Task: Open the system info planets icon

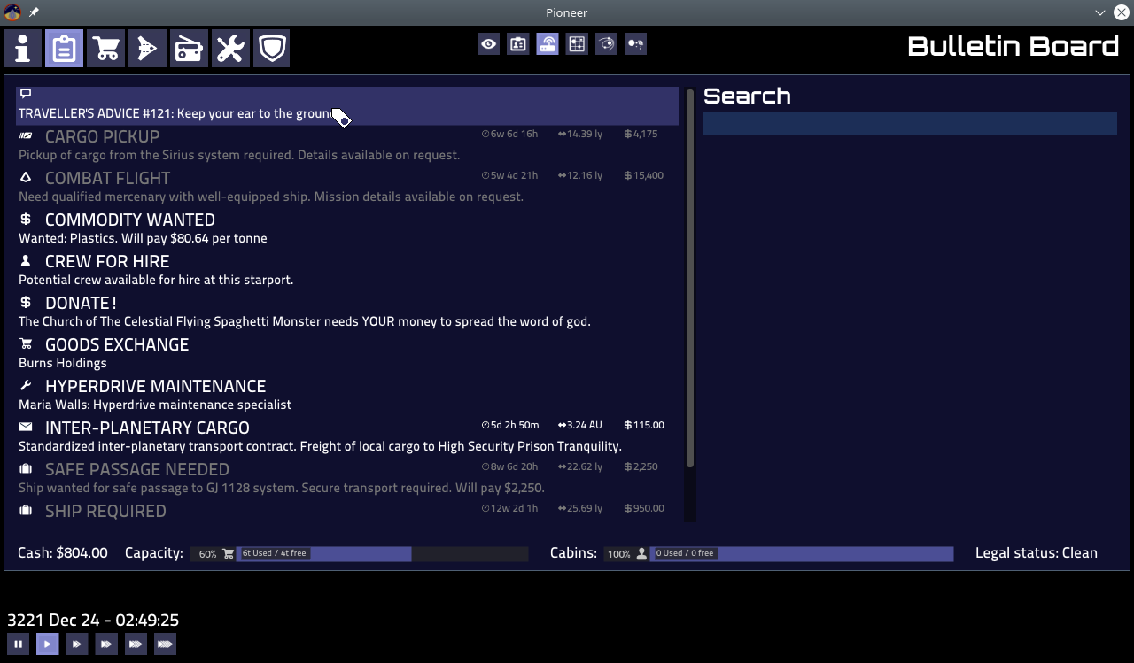Action: (635, 43)
